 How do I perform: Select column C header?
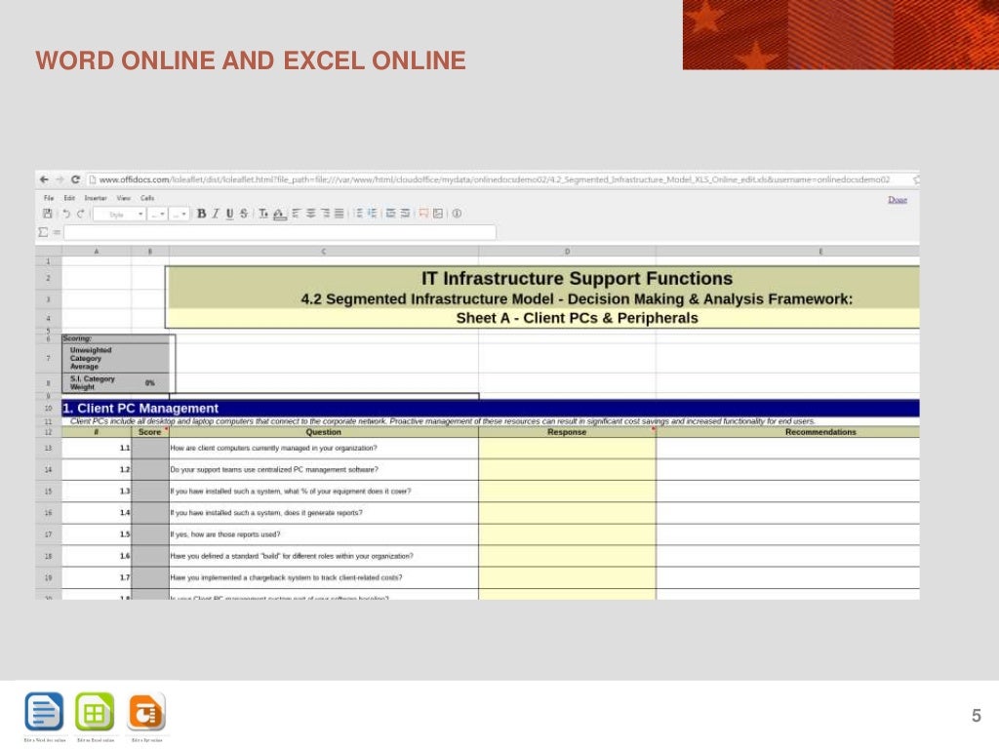[x=324, y=252]
